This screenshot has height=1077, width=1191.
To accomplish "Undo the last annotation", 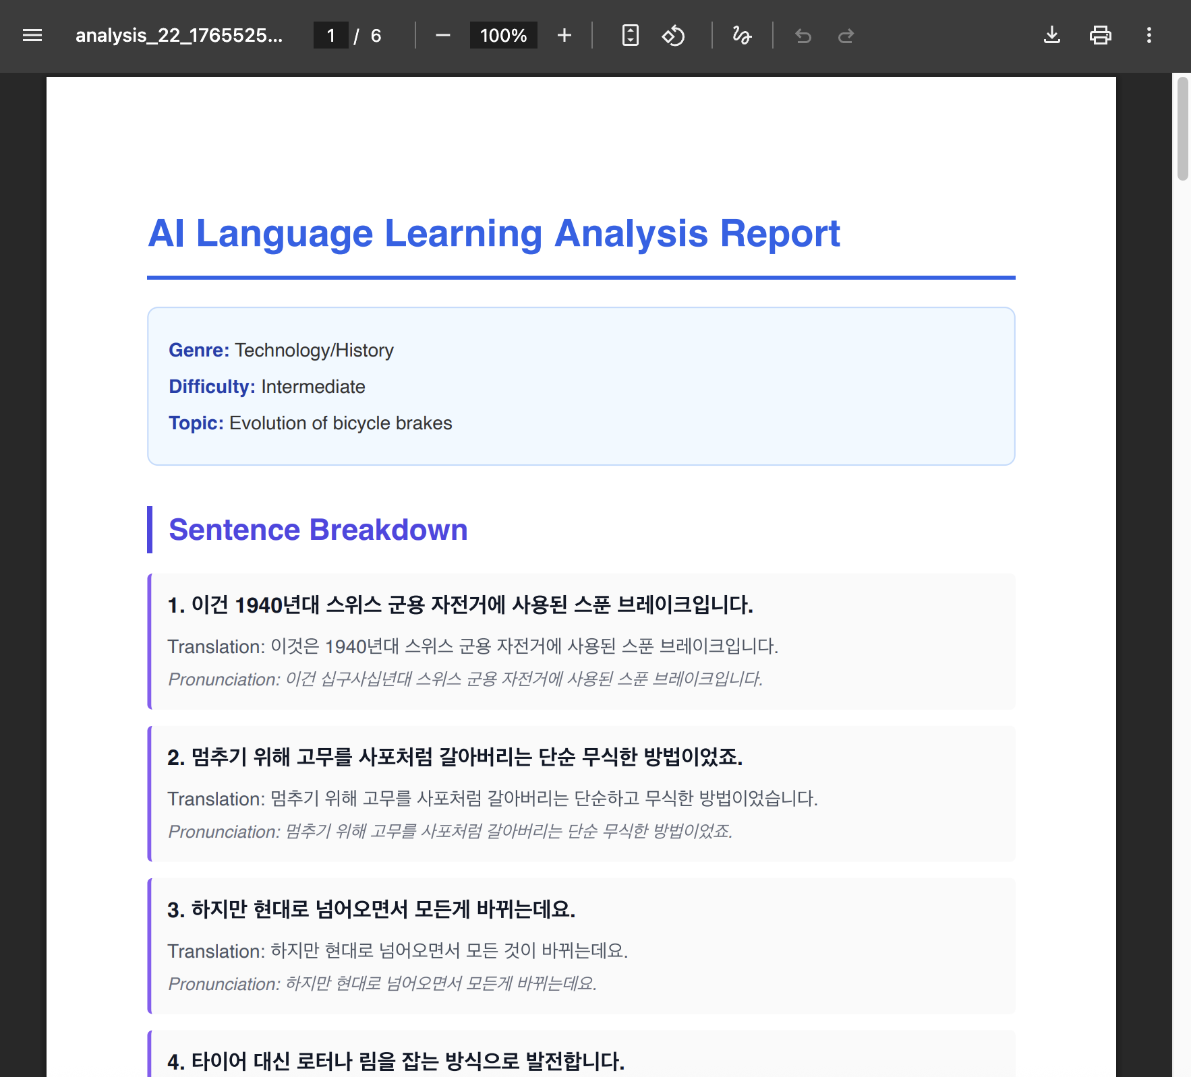I will click(x=803, y=35).
